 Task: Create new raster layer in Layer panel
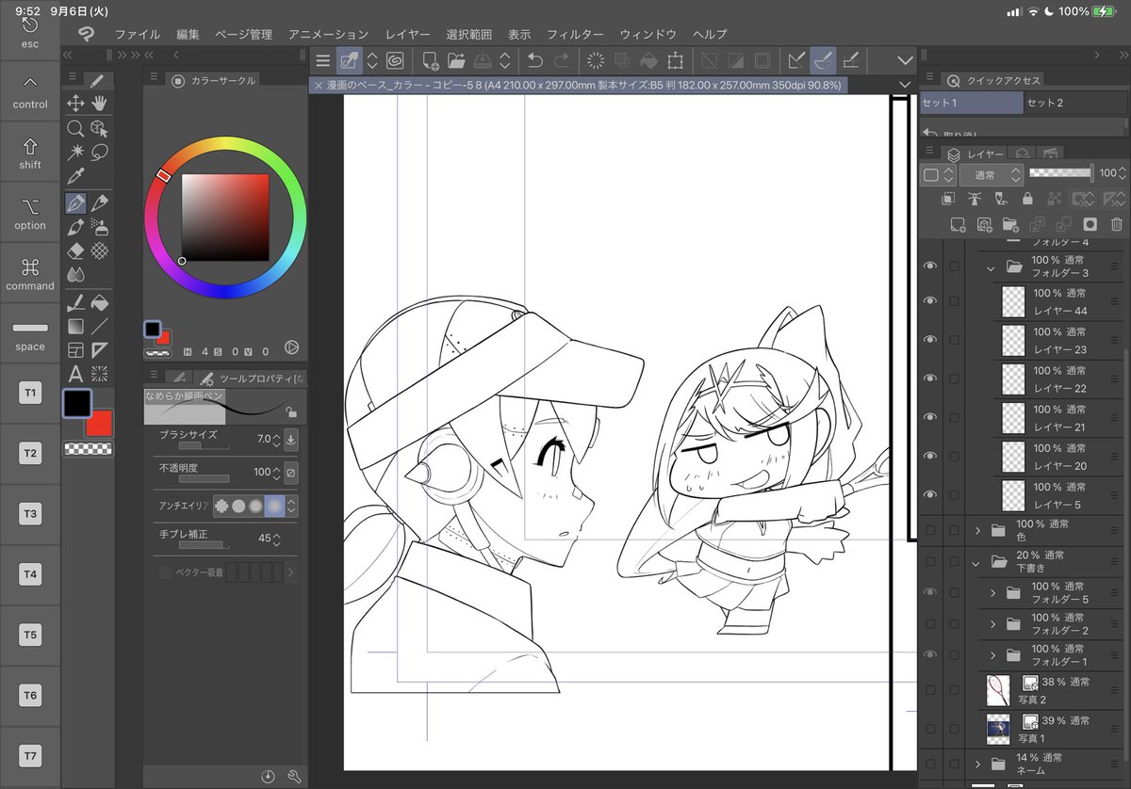pos(958,224)
